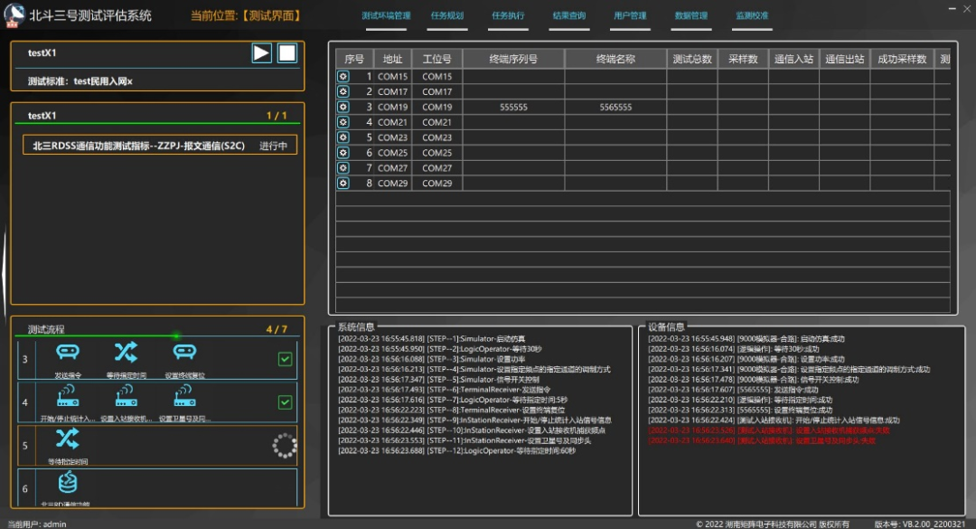Click the 通信出站 column header
This screenshot has height=529, width=976.
845,59
